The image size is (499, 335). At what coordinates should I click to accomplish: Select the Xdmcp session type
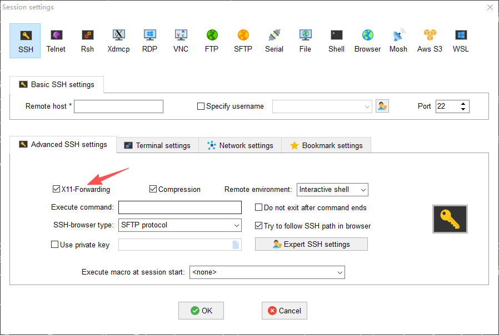118,40
